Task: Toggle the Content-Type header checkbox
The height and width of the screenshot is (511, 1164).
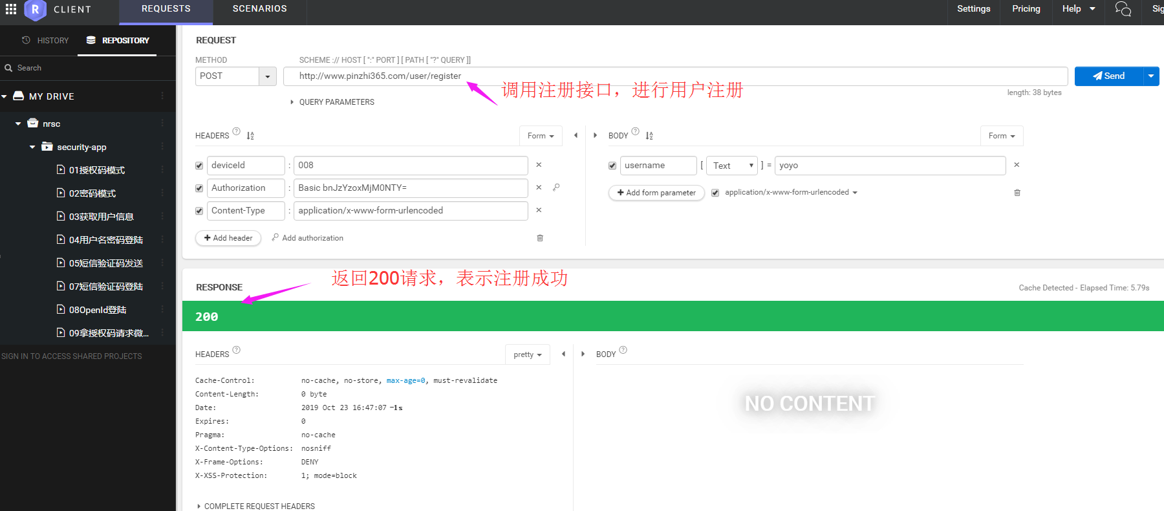Action: [x=199, y=211]
